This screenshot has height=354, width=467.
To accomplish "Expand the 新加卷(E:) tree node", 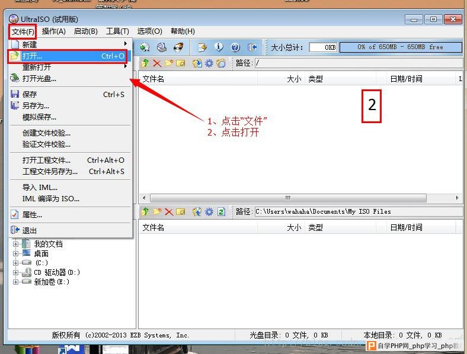I will [x=15, y=282].
